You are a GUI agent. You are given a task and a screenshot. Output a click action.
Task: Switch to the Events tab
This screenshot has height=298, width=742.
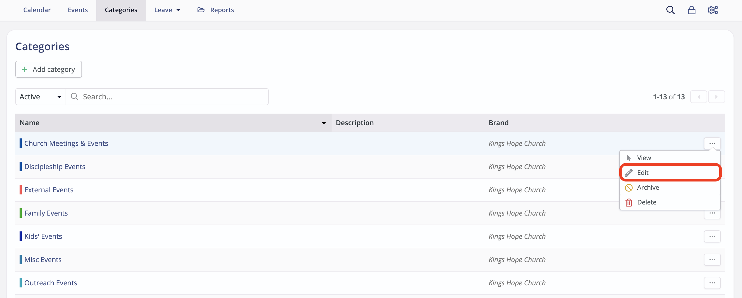tap(77, 10)
